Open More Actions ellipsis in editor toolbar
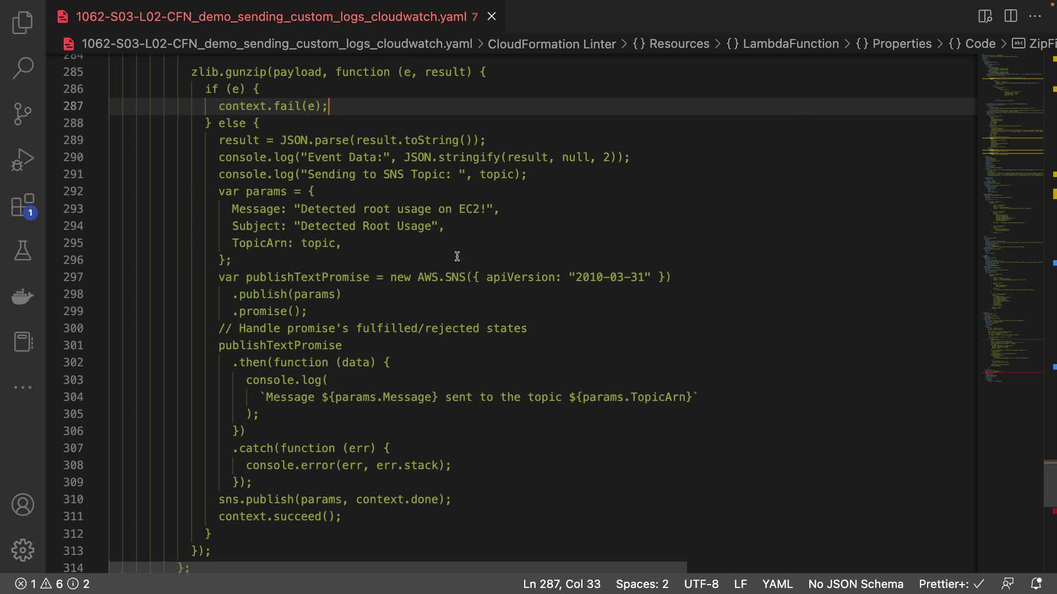 pyautogui.click(x=1035, y=16)
